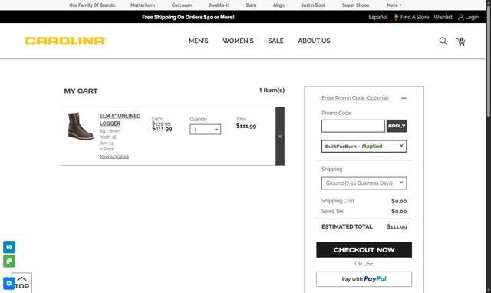Click the Find A Store link text
This screenshot has height=293, width=491.
tap(414, 17)
